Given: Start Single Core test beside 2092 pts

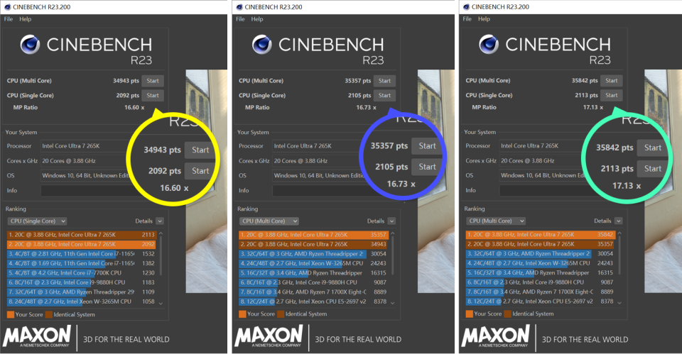Looking at the screenshot, I should 153,96.
